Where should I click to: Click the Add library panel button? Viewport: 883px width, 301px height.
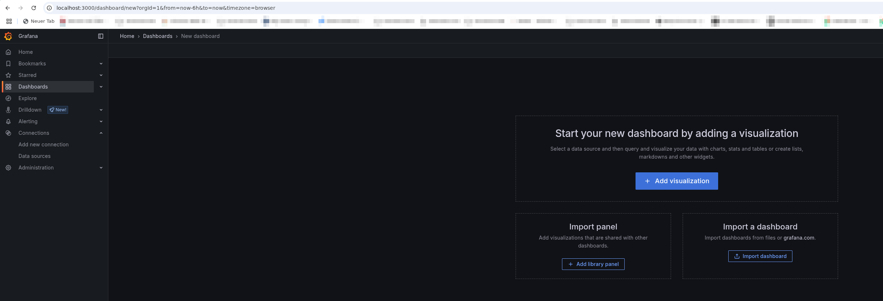coord(593,264)
